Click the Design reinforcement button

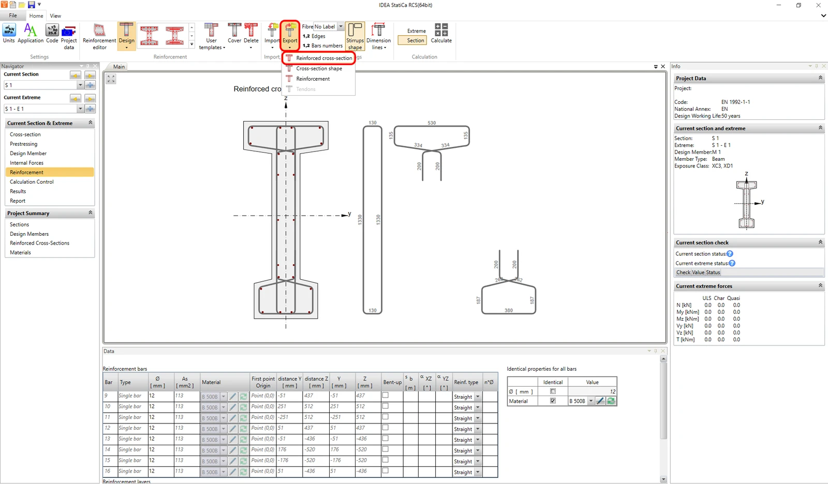pos(126,36)
